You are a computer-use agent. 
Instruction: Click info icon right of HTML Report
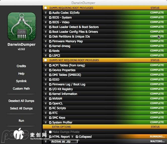(72, 137)
